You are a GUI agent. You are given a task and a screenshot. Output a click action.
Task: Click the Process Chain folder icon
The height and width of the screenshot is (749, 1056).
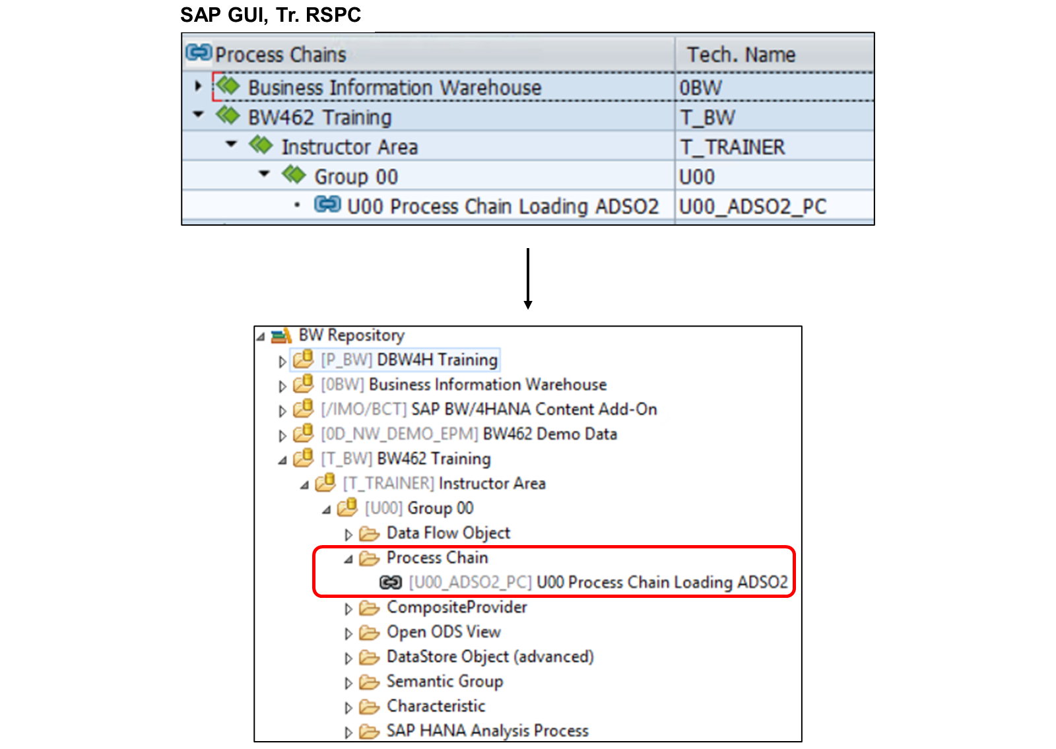[370, 558]
